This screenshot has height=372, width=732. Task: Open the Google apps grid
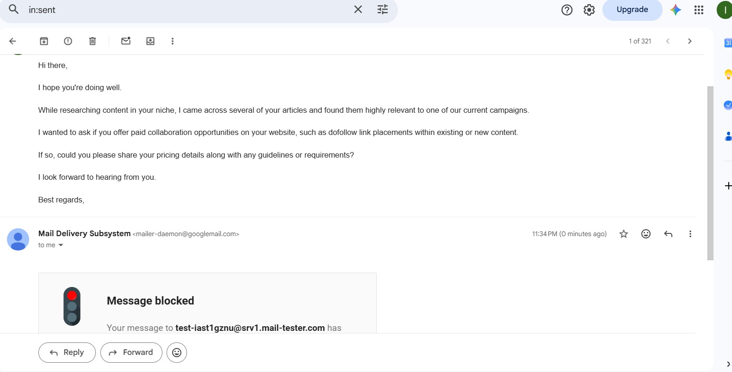699,10
